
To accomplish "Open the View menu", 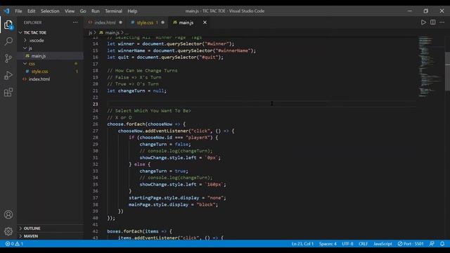I will tap(70, 11).
